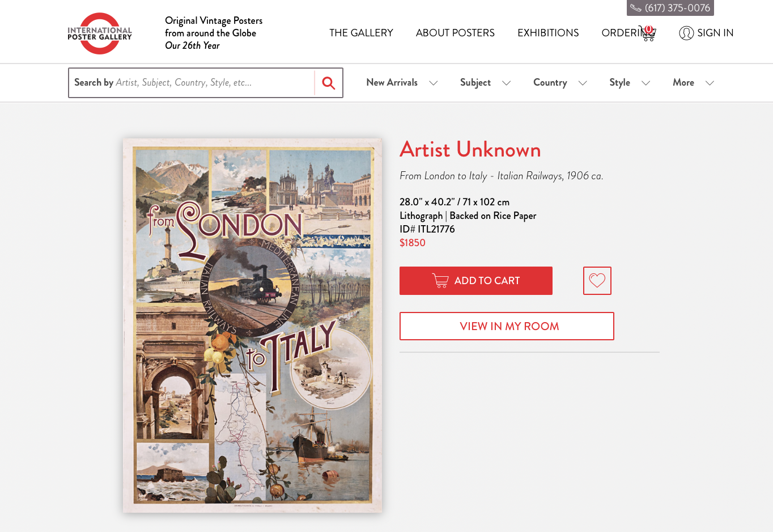Click Lithograph Backed on Rice Paper text
Viewport: 773px width, 532px height.
(468, 216)
